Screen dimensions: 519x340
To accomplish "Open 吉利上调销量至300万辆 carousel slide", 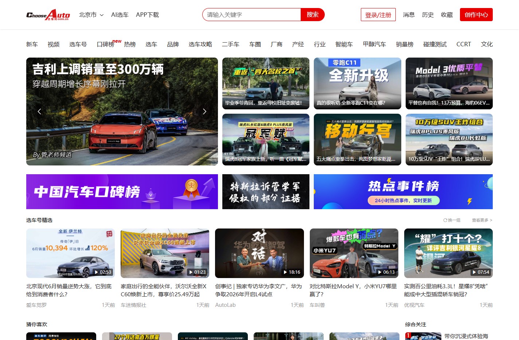I will (x=122, y=112).
